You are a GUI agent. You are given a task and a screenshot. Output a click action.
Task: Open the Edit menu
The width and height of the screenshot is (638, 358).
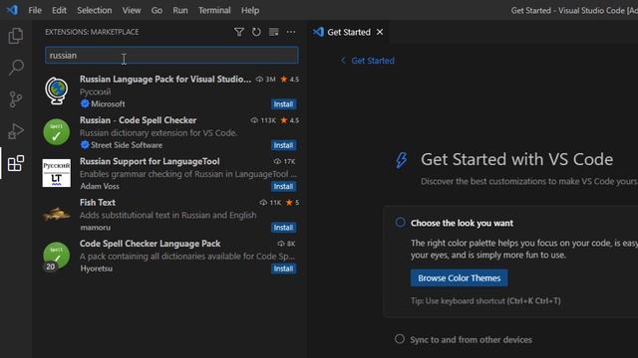[x=59, y=10]
